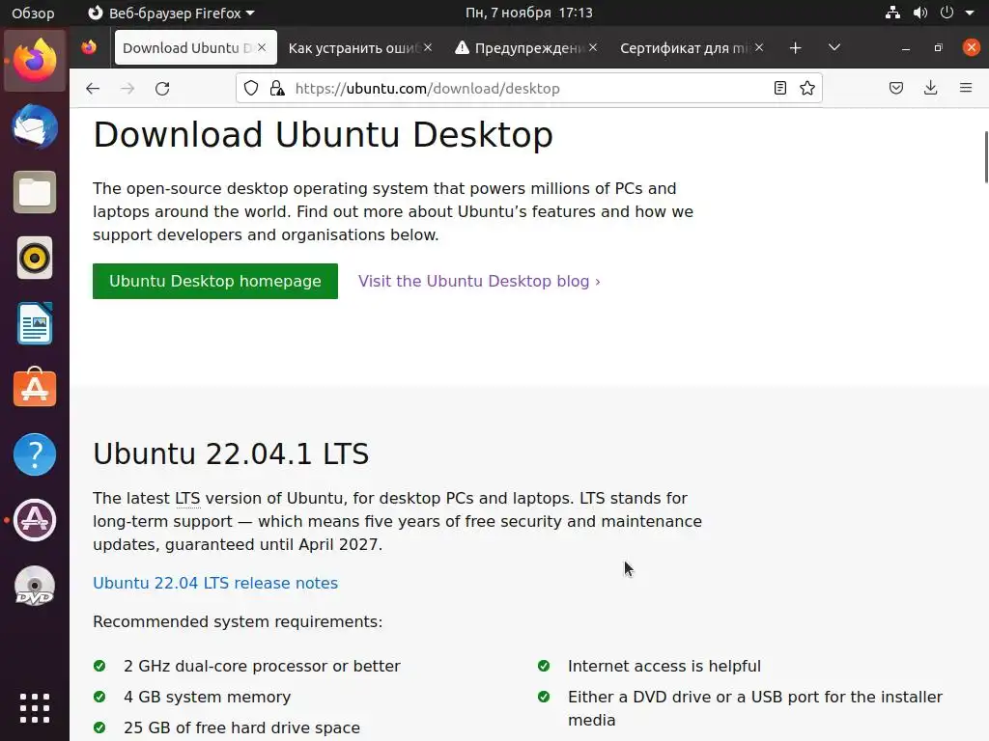Open new tab with plus button
Screen dimensions: 989x741
click(x=795, y=48)
